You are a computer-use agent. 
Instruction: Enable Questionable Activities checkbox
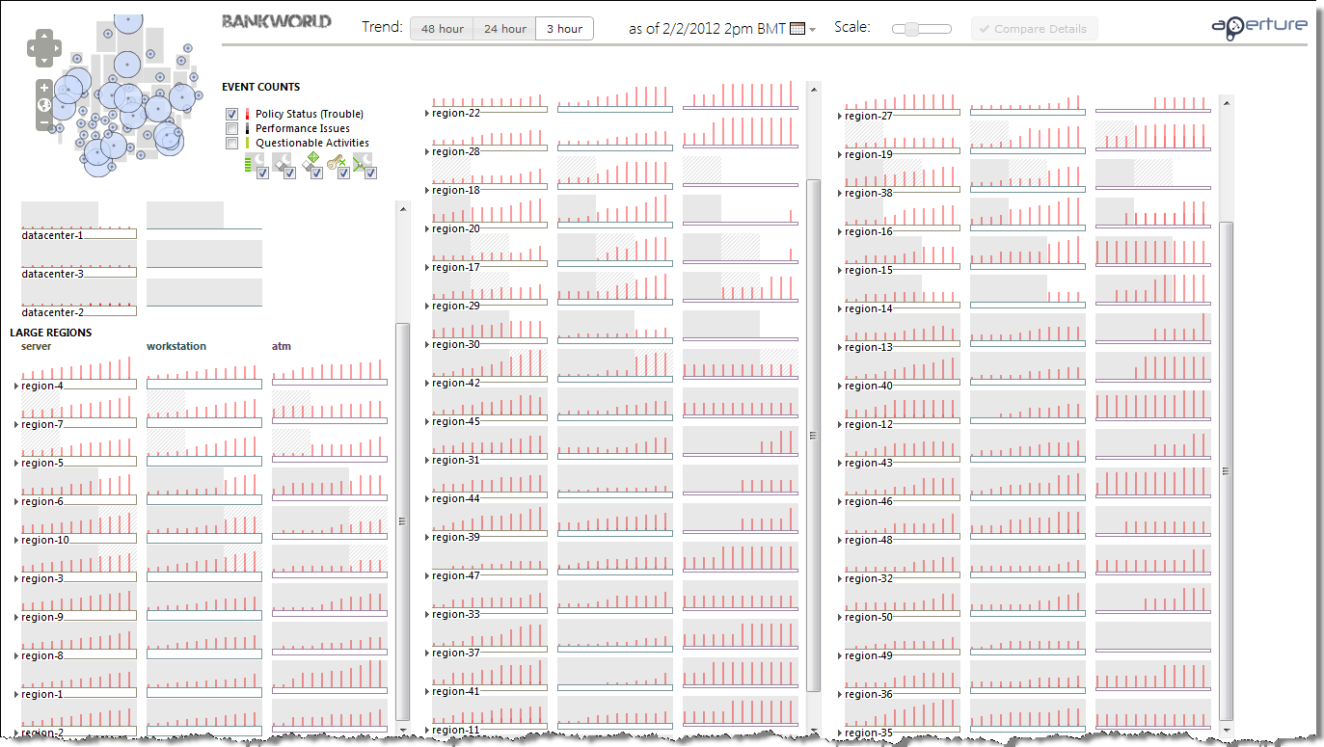pyautogui.click(x=231, y=143)
